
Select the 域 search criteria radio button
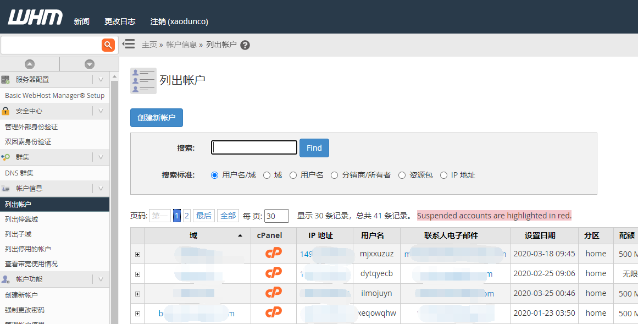tap(267, 175)
